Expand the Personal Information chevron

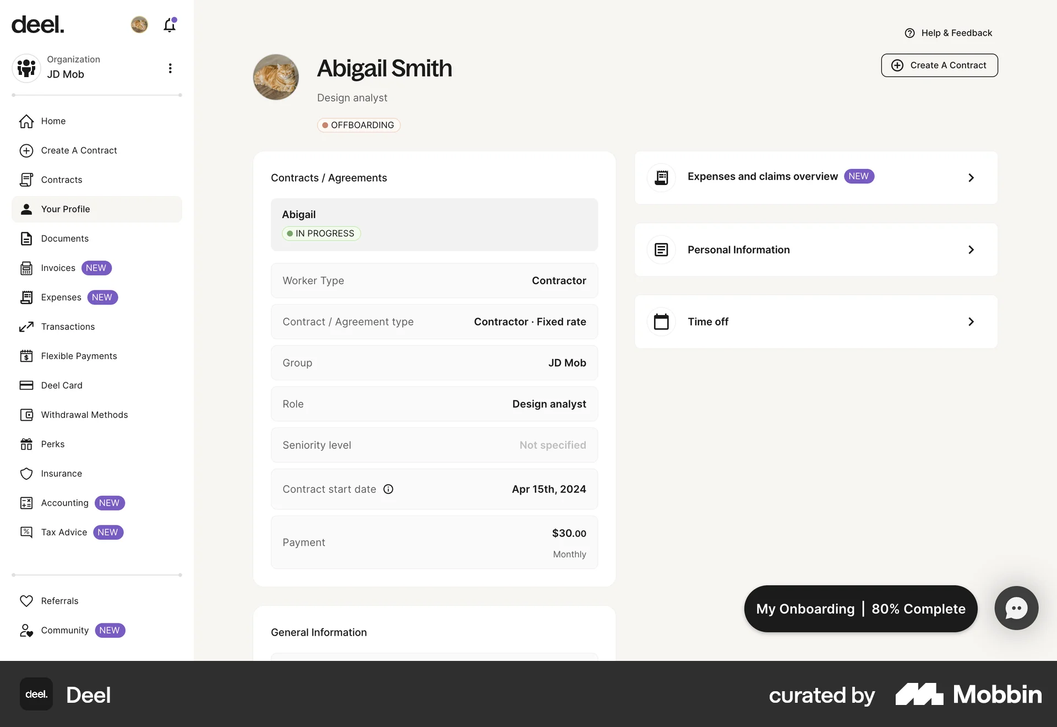click(x=971, y=250)
